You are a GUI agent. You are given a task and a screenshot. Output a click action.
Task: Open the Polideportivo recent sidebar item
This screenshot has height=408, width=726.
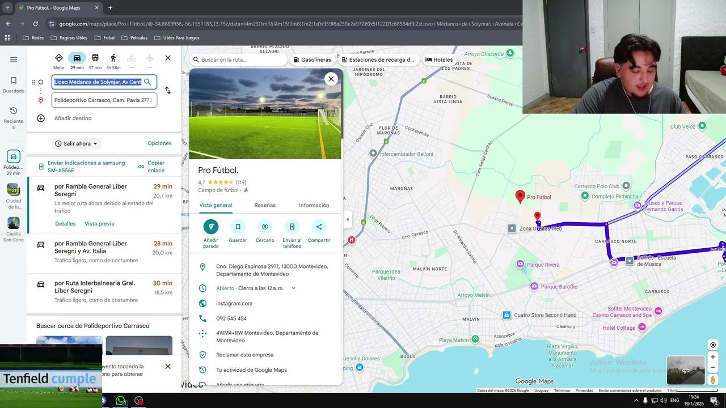[x=14, y=163]
